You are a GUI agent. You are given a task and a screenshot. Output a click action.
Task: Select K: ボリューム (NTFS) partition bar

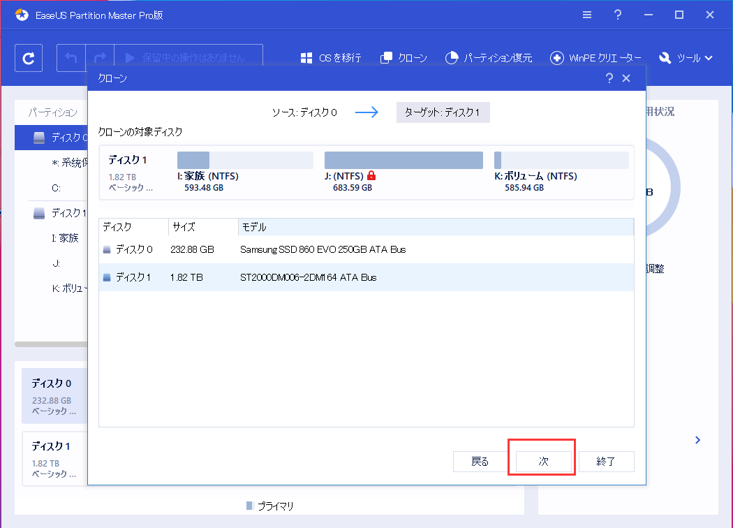coord(561,161)
